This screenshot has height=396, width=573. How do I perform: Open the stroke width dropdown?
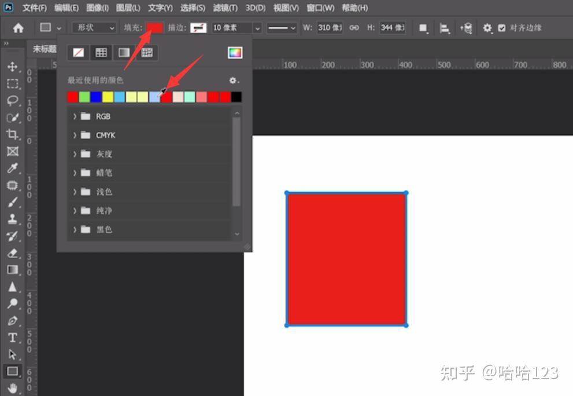[257, 27]
